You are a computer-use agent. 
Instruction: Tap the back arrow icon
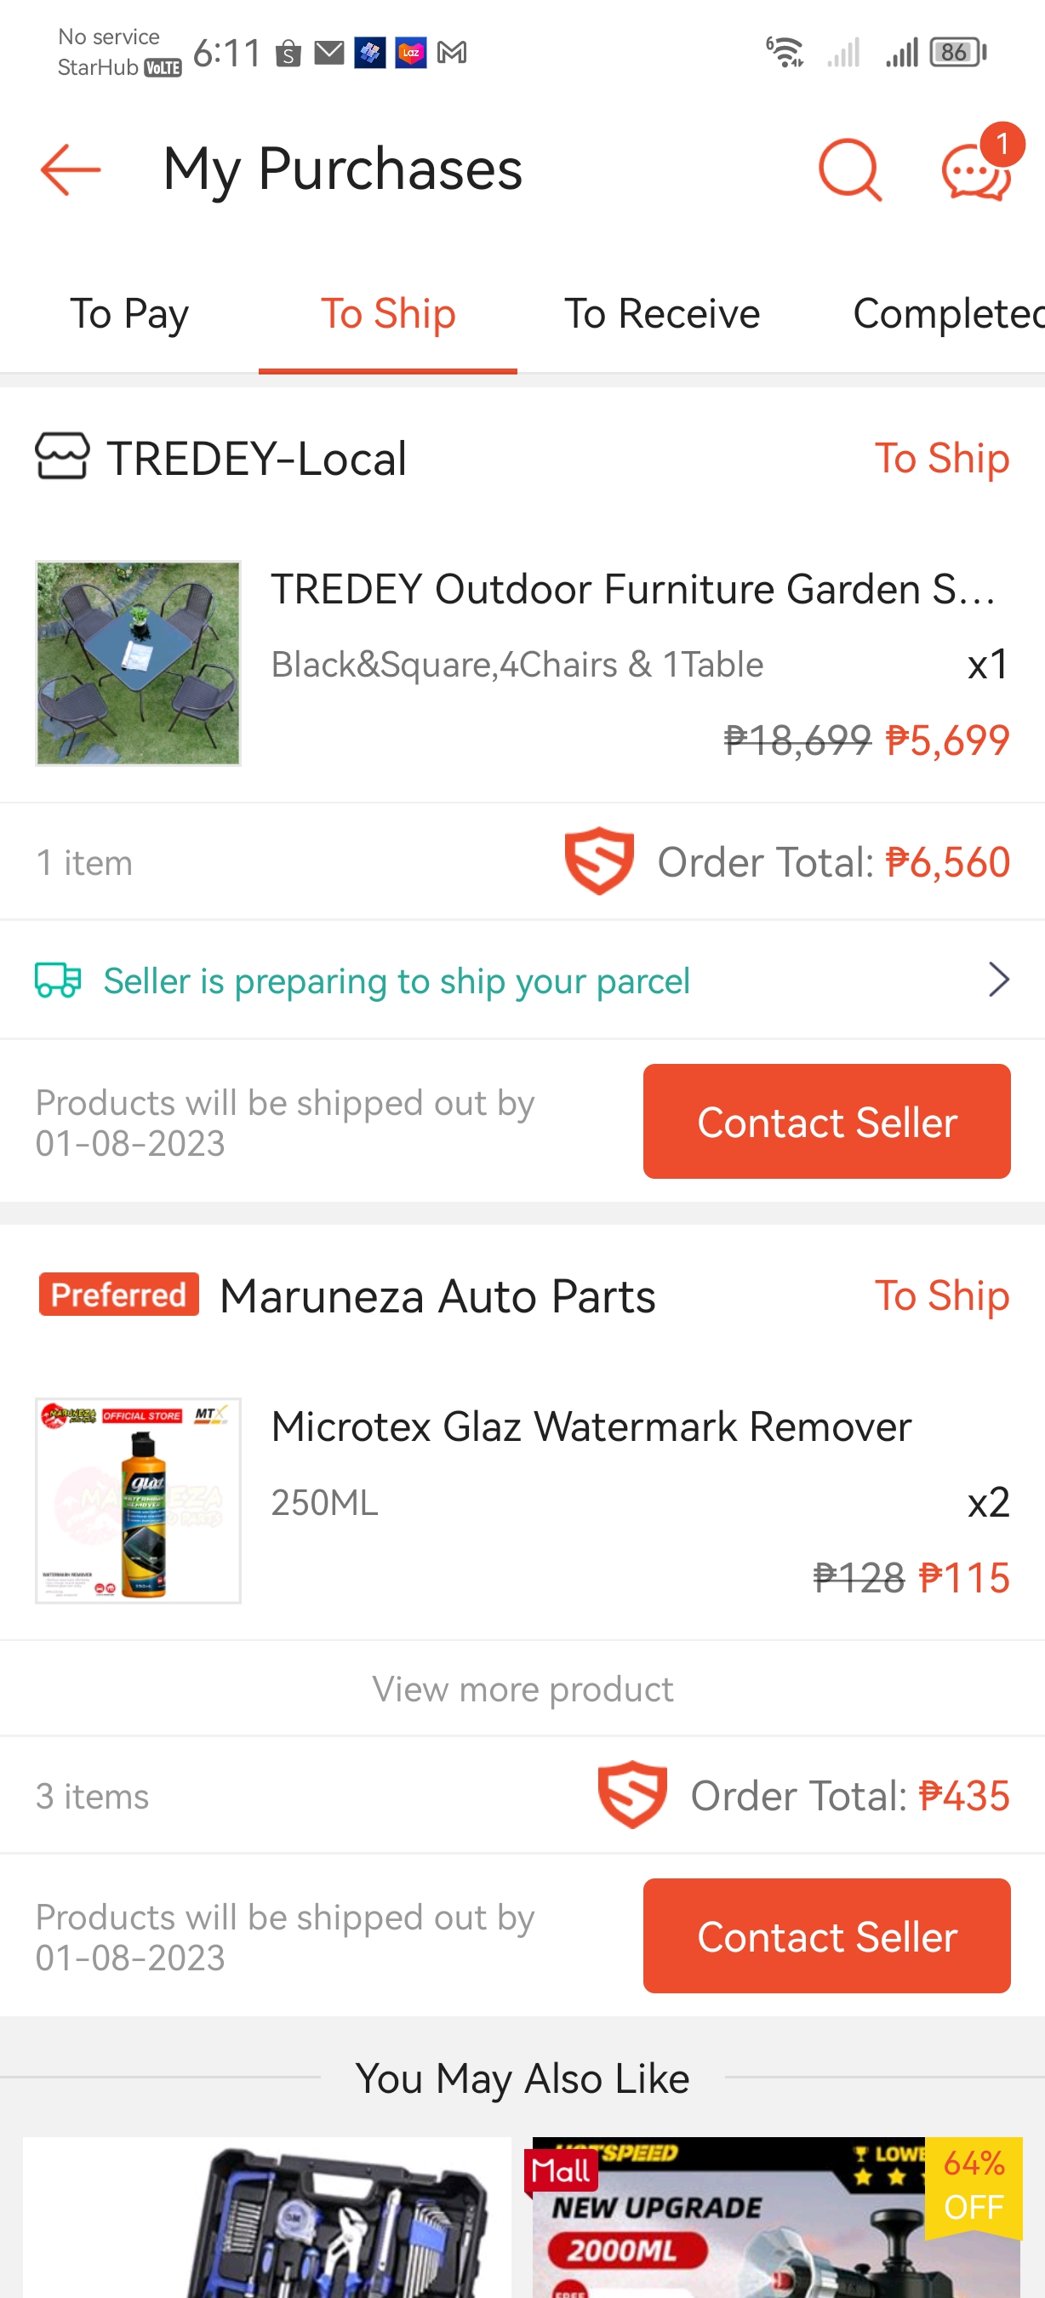click(70, 169)
